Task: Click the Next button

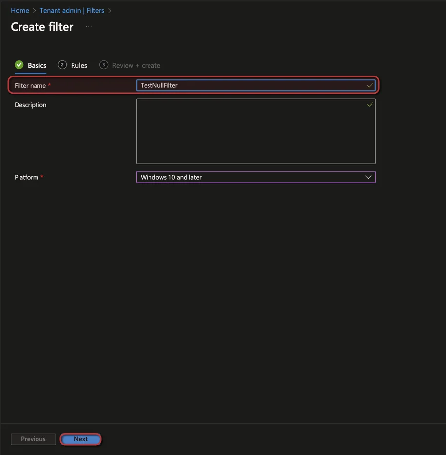Action: tap(81, 439)
